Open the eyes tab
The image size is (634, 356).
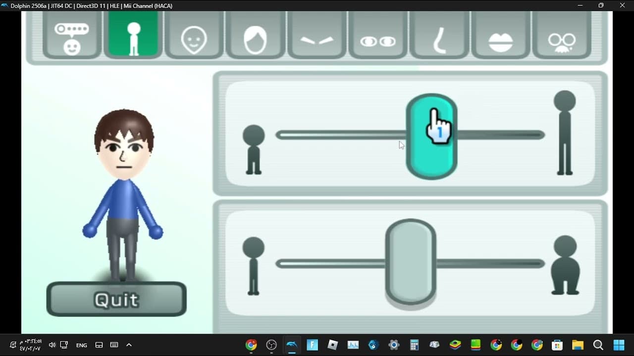[378, 35]
